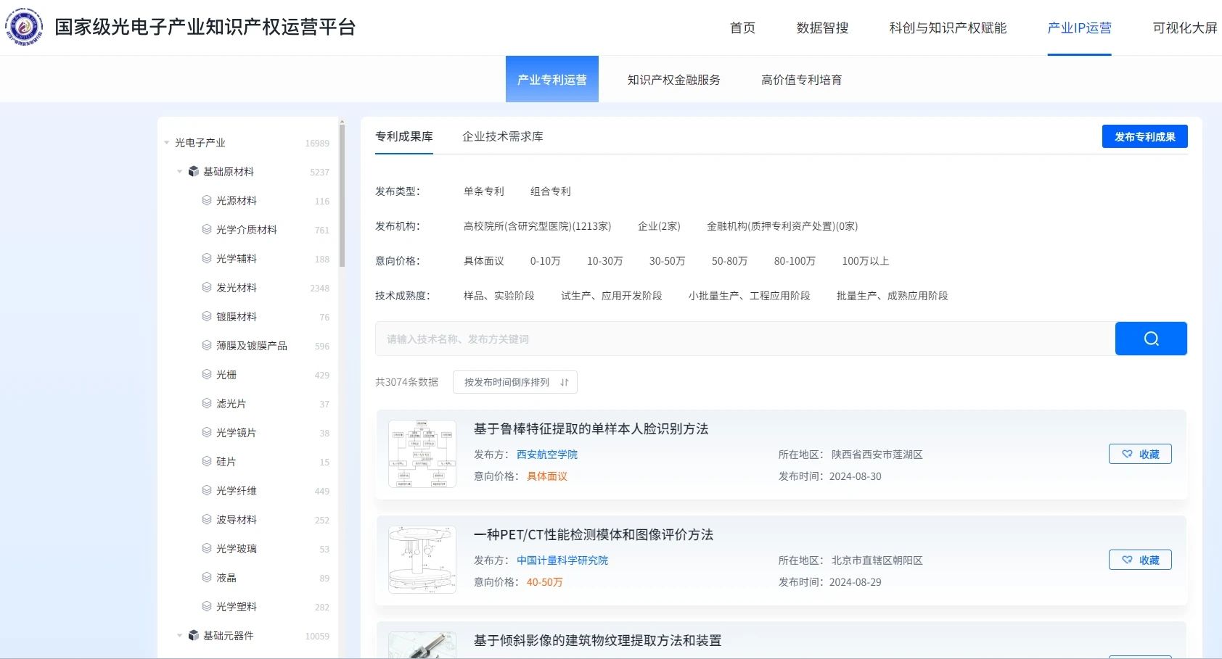Click the layers icon next to 波导材料
The height and width of the screenshot is (659, 1222).
[x=207, y=520]
